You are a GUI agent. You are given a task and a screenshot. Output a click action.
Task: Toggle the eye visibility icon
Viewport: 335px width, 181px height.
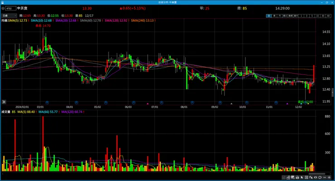tap(316, 177)
